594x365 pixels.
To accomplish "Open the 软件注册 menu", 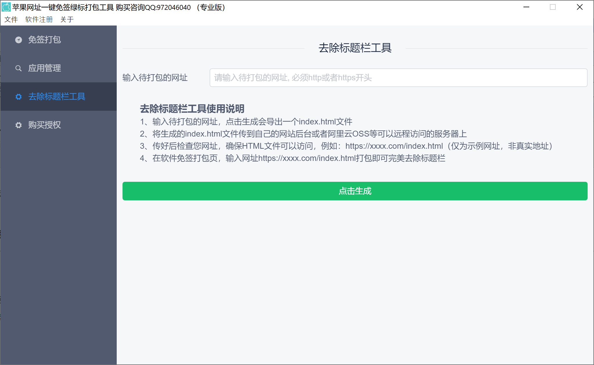I will (38, 19).
